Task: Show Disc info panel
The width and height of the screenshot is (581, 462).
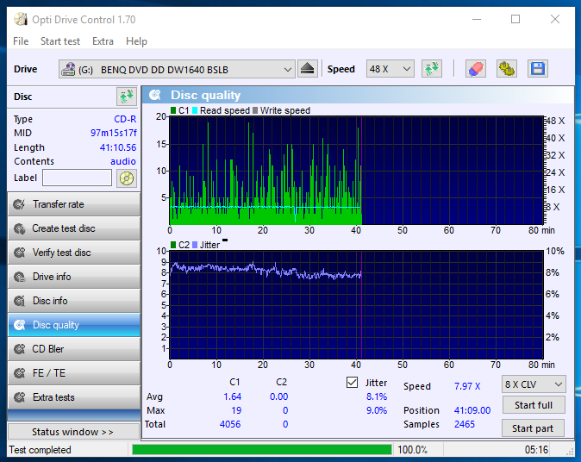Action: click(x=74, y=301)
